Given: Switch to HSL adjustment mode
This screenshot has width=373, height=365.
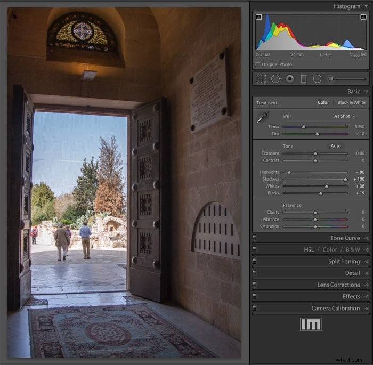Looking at the screenshot, I should (309, 249).
